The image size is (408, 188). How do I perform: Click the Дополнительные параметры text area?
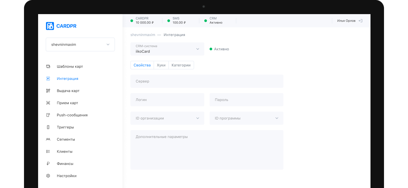point(207,150)
